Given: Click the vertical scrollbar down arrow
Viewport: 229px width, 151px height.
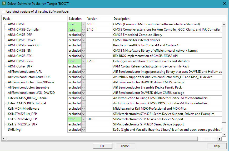Looking at the screenshot, I should (x=224, y=134).
